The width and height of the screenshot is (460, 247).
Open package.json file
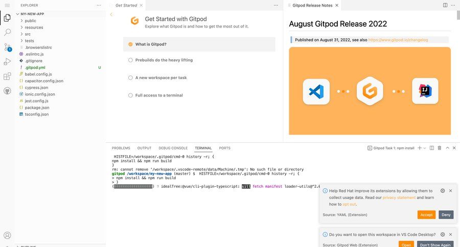point(60,108)
